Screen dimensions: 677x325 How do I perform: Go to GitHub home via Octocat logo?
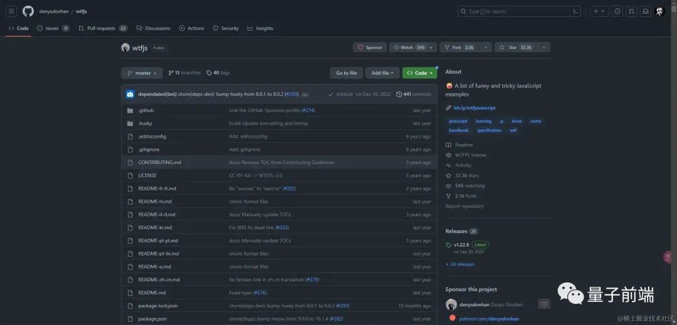pyautogui.click(x=28, y=11)
